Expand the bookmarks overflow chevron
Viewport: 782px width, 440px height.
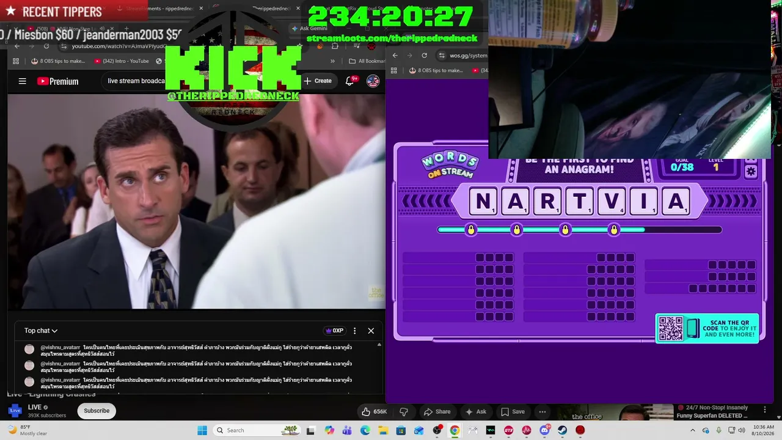click(x=332, y=61)
